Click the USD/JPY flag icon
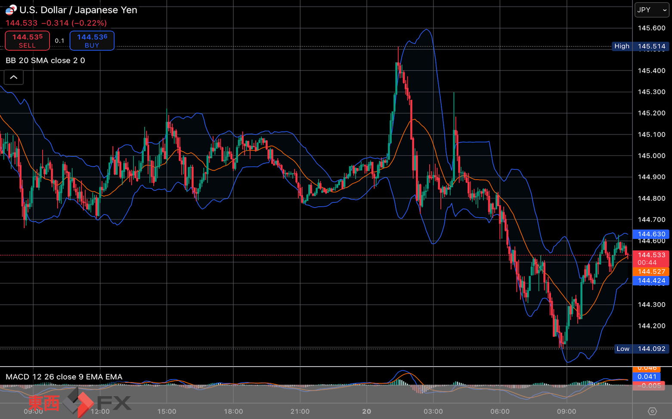This screenshot has width=672, height=419. tap(11, 9)
